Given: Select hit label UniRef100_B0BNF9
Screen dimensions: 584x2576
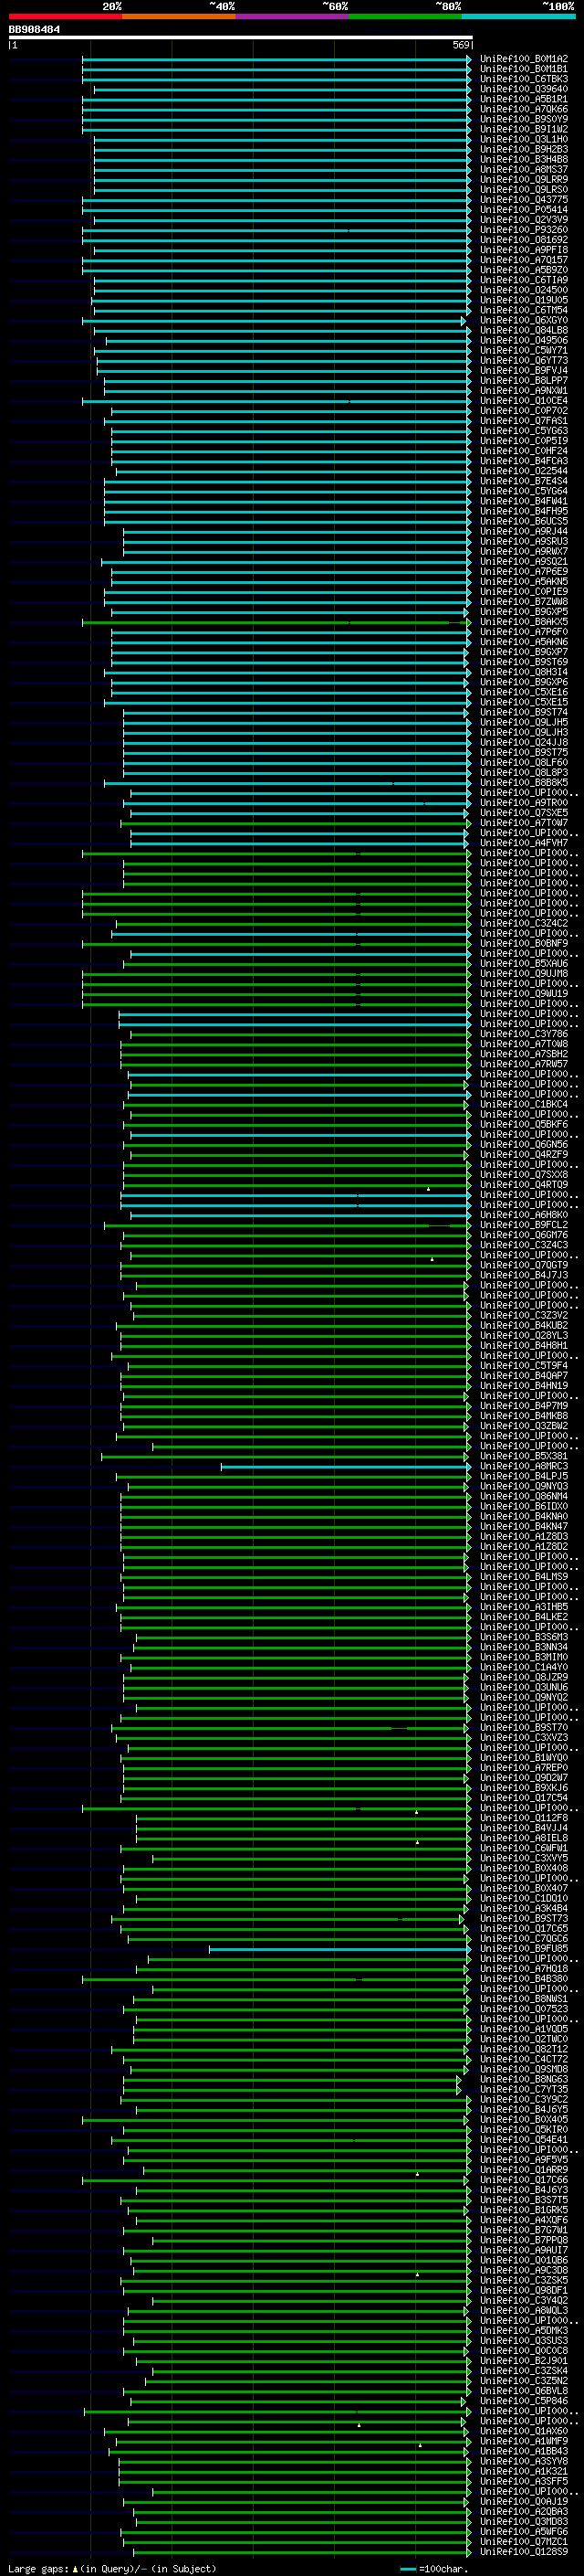Looking at the screenshot, I should (x=524, y=943).
